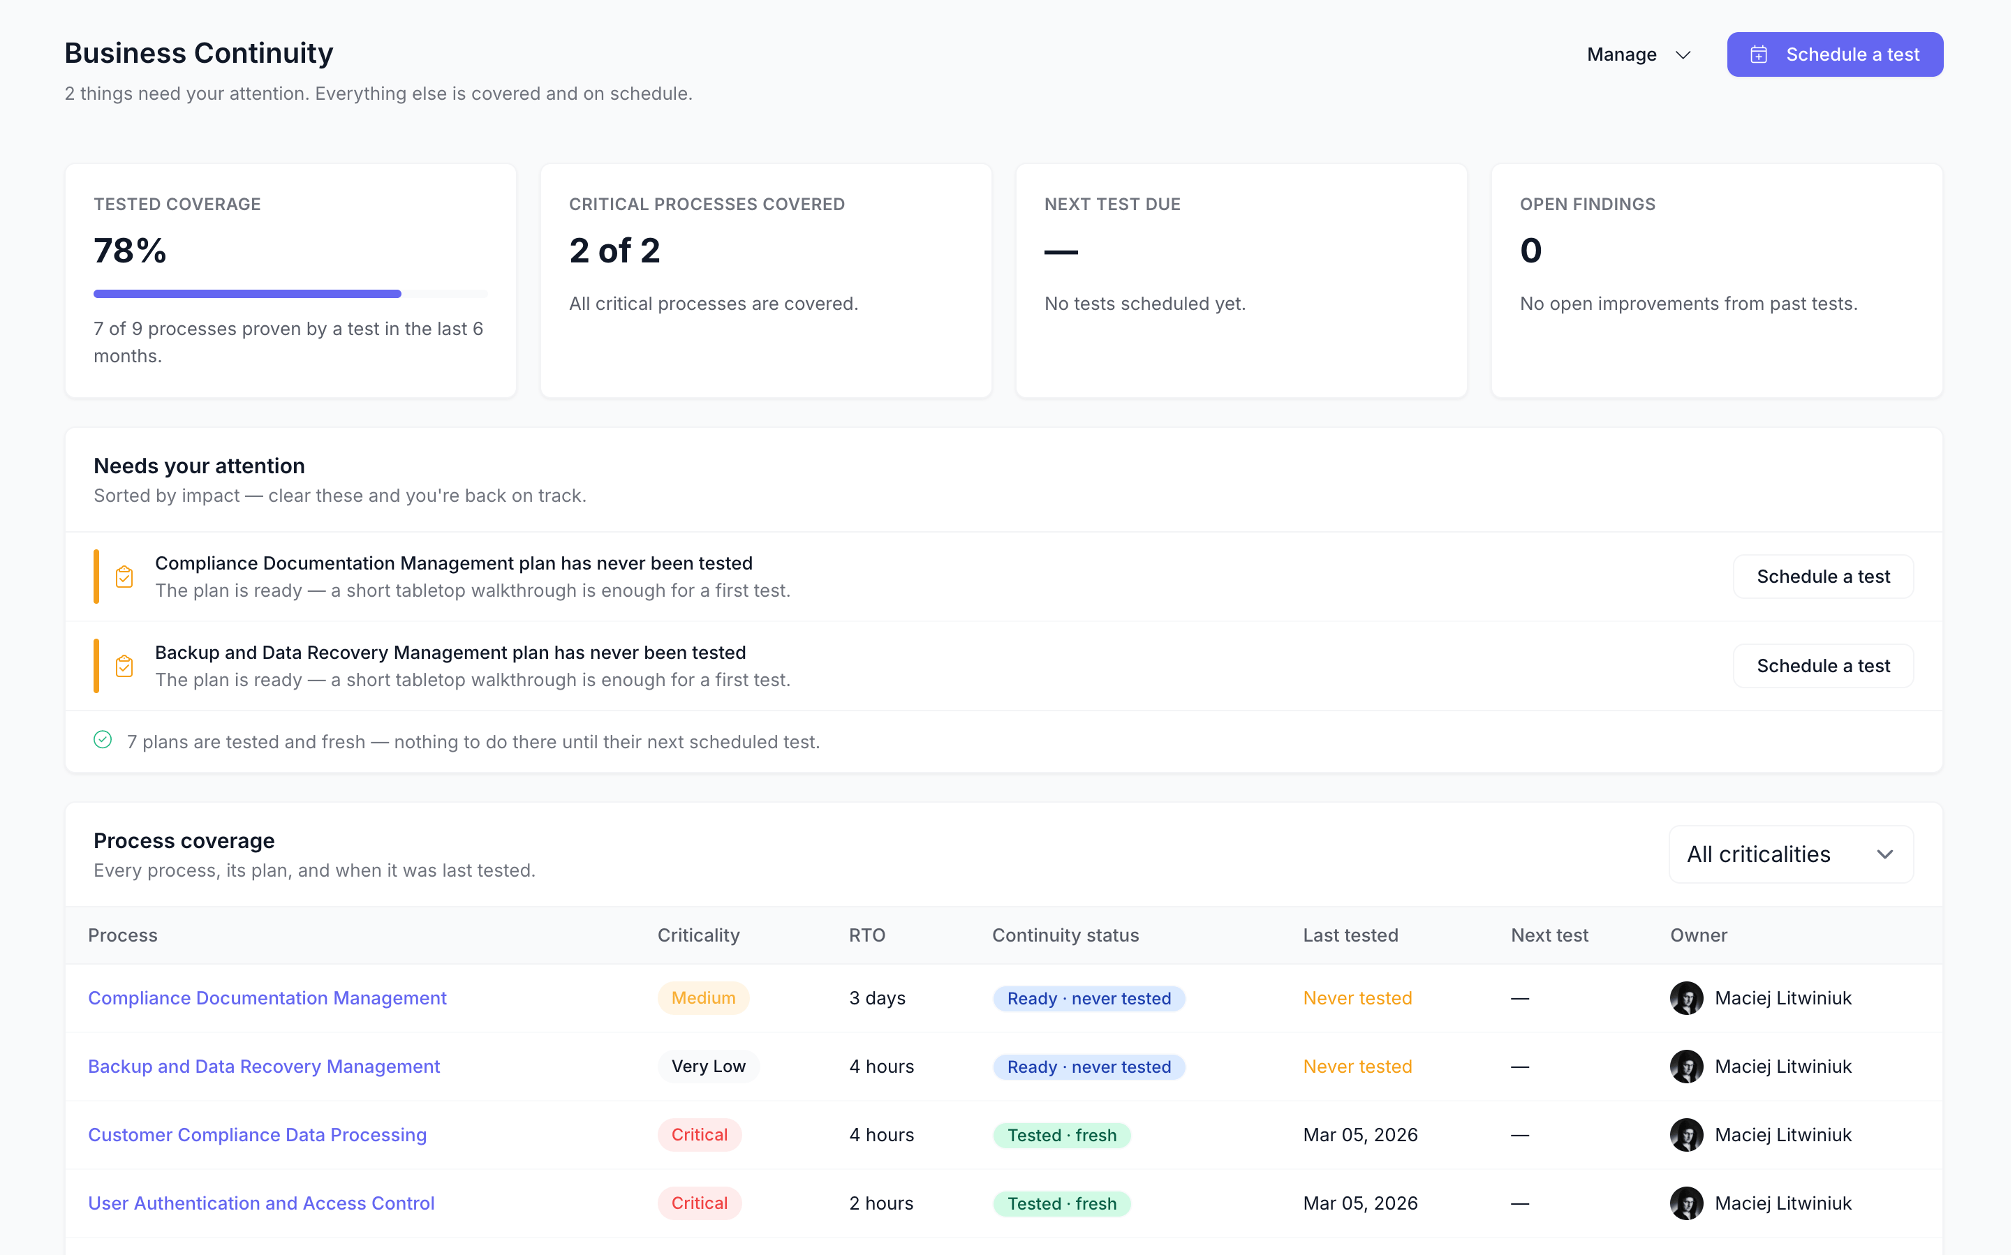Click the owner avatar in the Customer Compliance row
Viewport: 2015px width, 1255px height.
pos(1686,1135)
